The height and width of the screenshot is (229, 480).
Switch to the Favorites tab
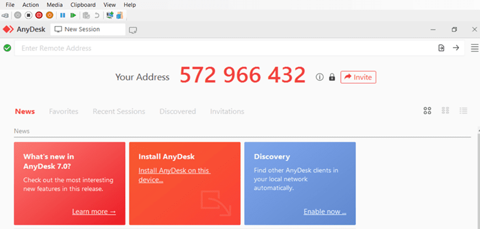(64, 111)
